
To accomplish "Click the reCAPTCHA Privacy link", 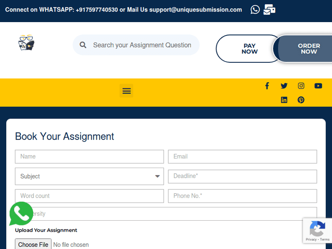I will [x=311, y=240].
